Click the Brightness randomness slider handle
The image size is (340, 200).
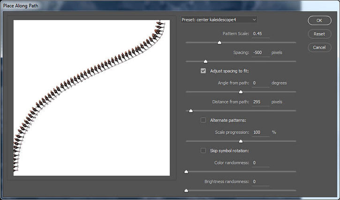[x=186, y=191]
